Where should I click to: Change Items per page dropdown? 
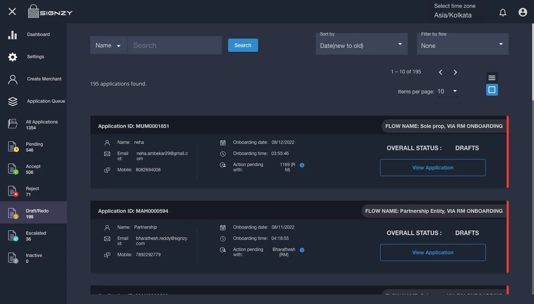point(448,91)
